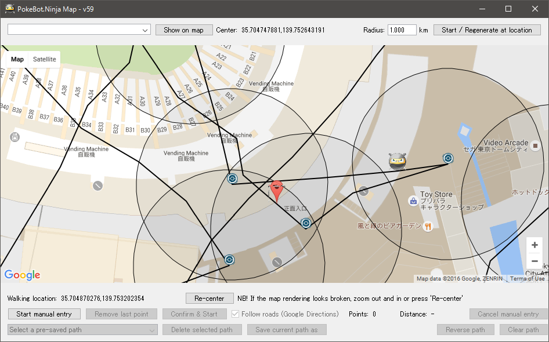Click Remove last point button
Screen dimensions: 549x342
coord(121,314)
